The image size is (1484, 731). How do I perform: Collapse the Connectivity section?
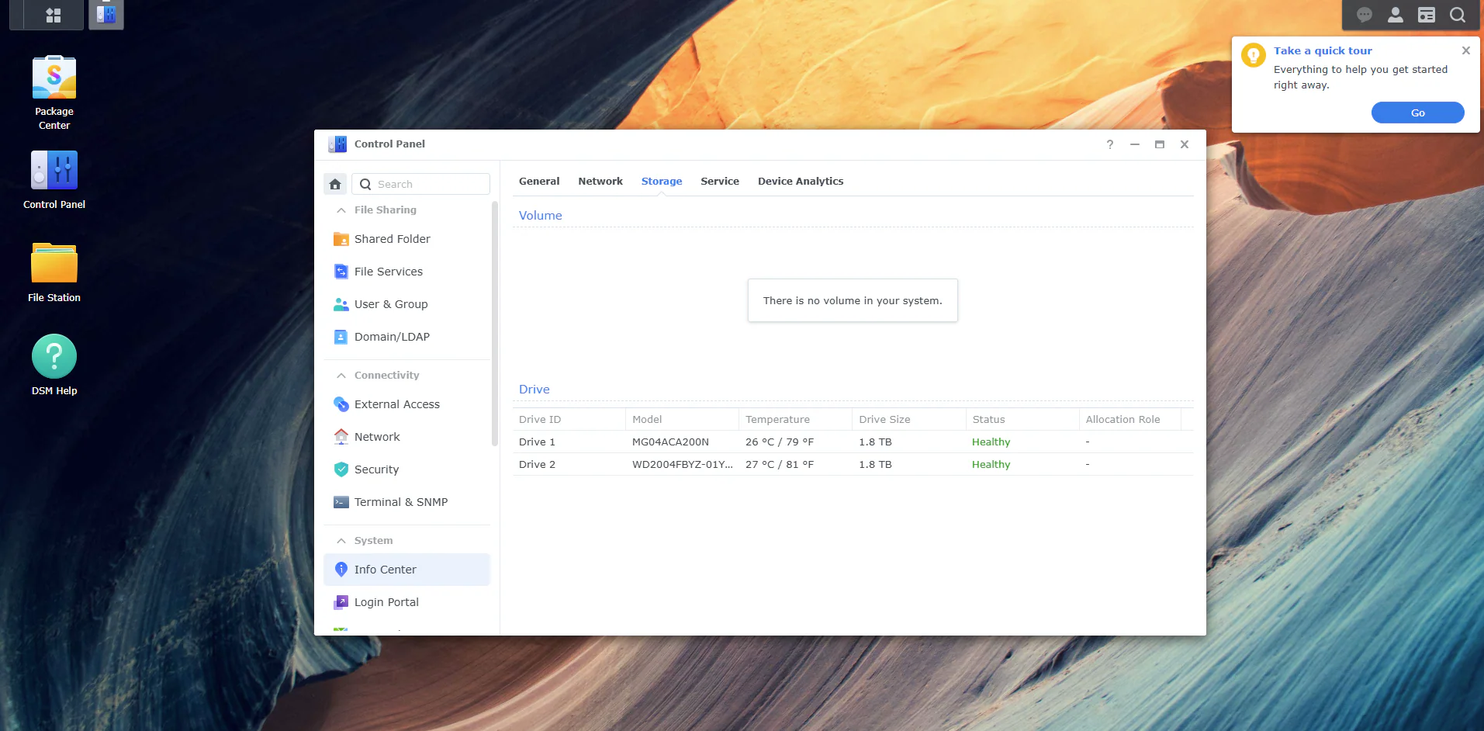(x=341, y=376)
